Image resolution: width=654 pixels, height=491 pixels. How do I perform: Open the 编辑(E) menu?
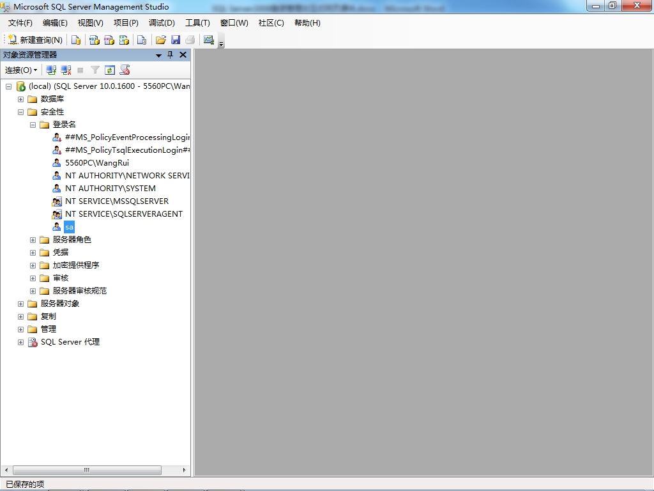coord(55,23)
